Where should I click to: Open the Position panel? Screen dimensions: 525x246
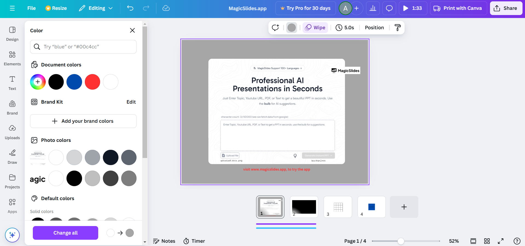(374, 28)
